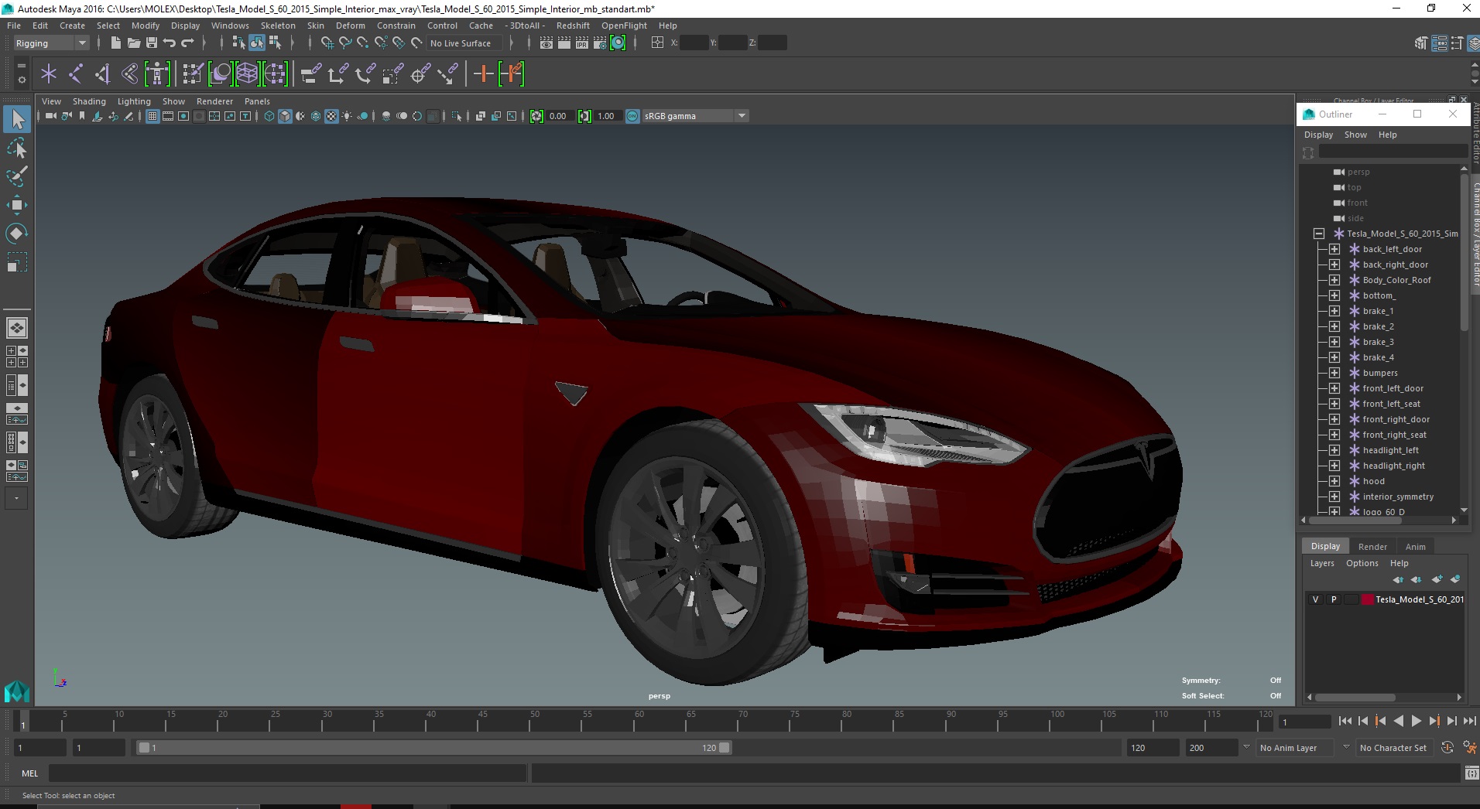
Task: Click the Undo arrow icon
Action: tap(169, 43)
